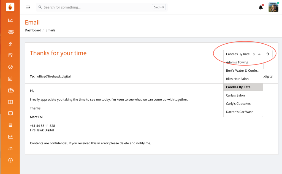
Task: Open the calendar icon in sidebar
Action: click(x=10, y=78)
